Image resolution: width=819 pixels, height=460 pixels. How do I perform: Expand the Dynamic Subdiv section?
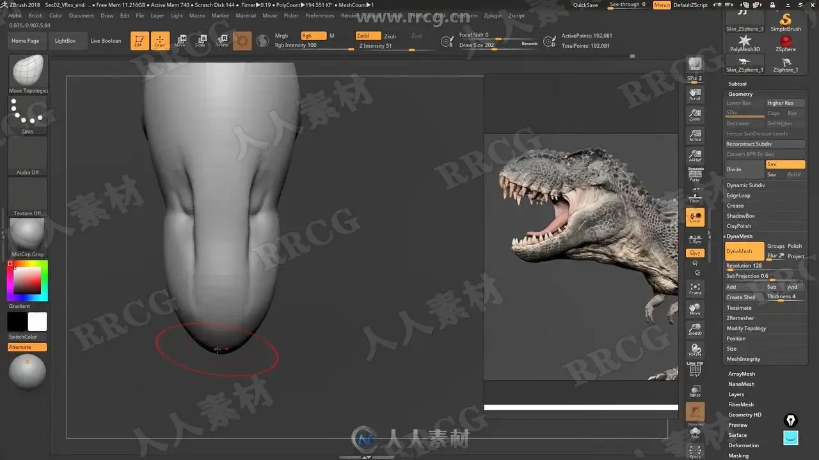[745, 185]
